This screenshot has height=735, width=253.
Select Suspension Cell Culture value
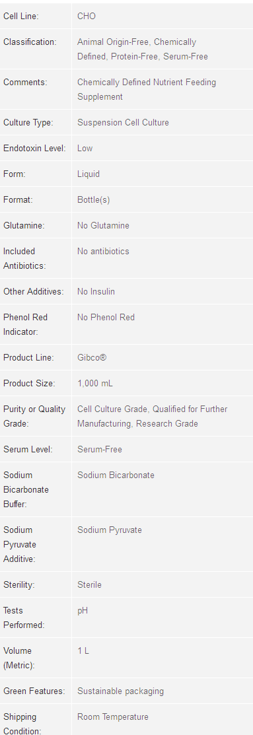pos(124,122)
